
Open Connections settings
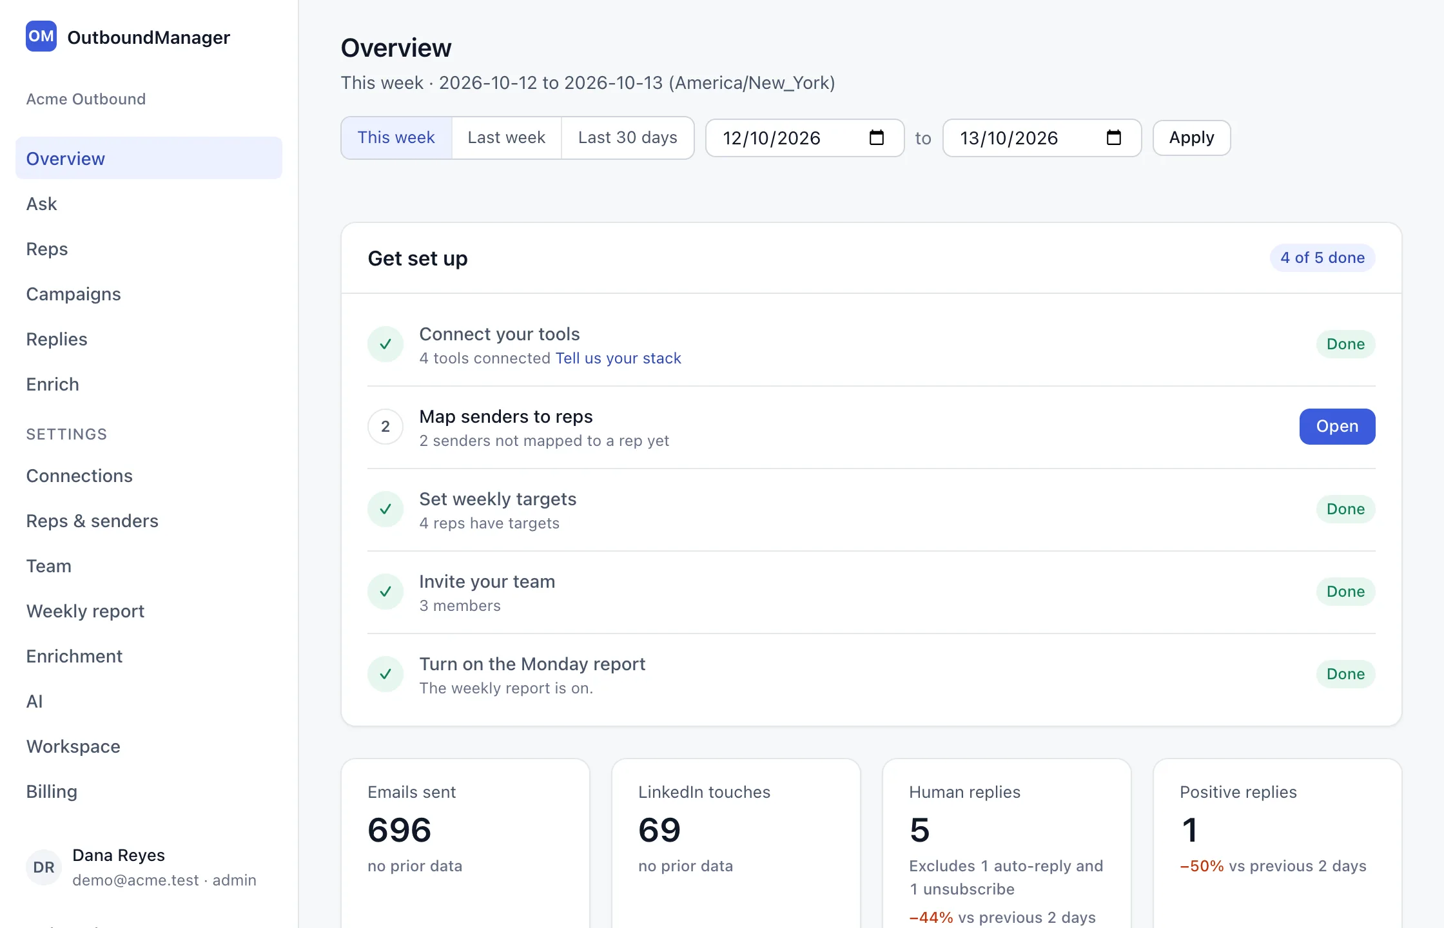[149, 476]
